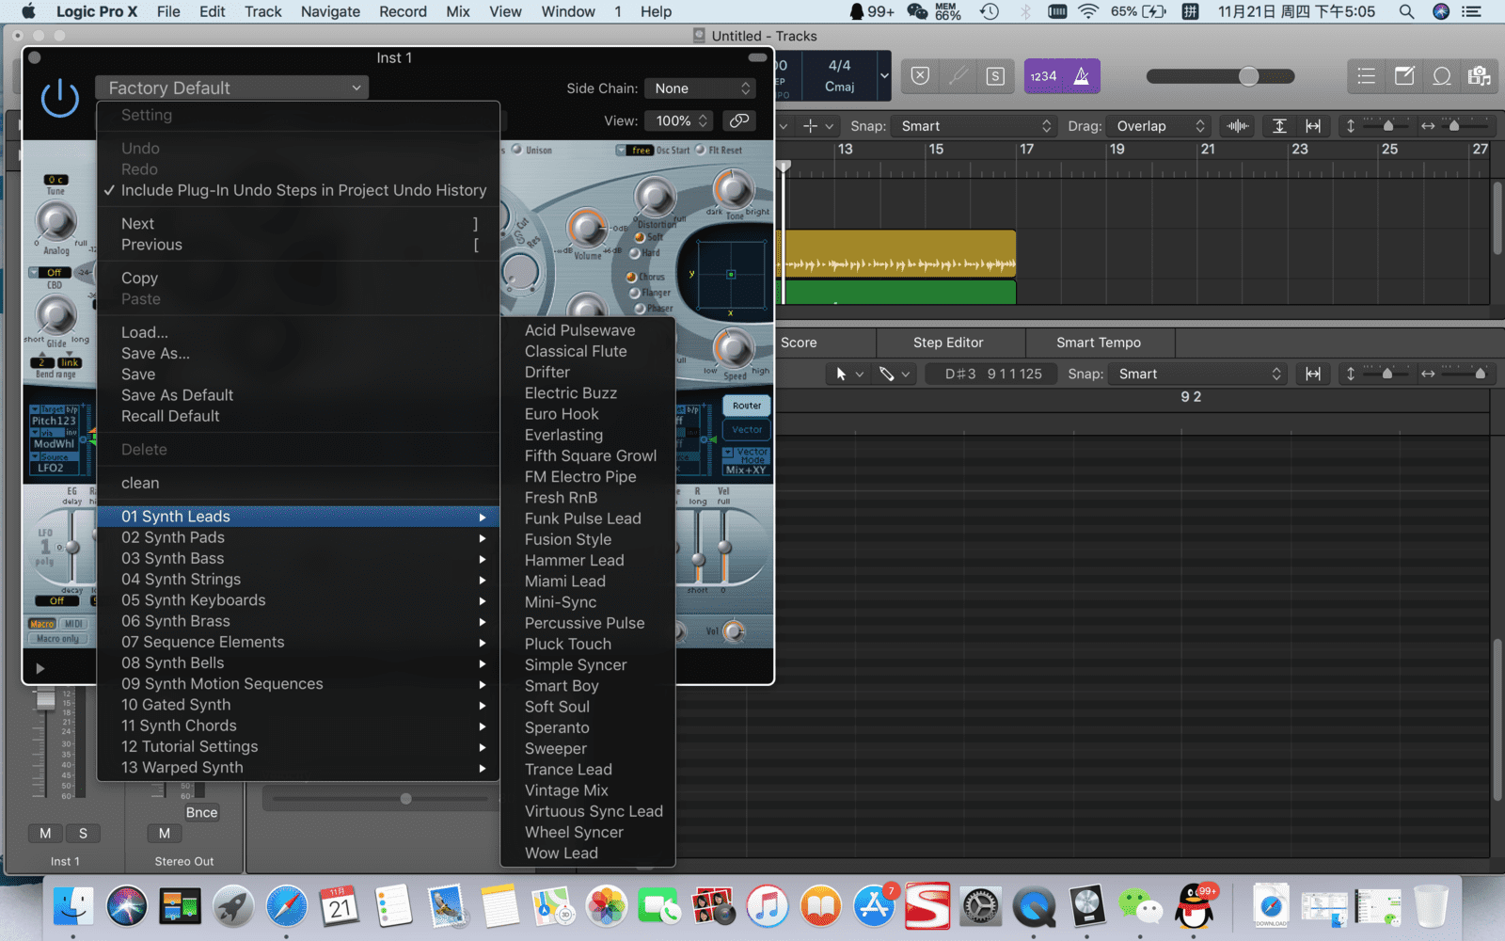1505x941 pixels.
Task: Solo the Inst 1 channel strip
Action: pos(83,833)
